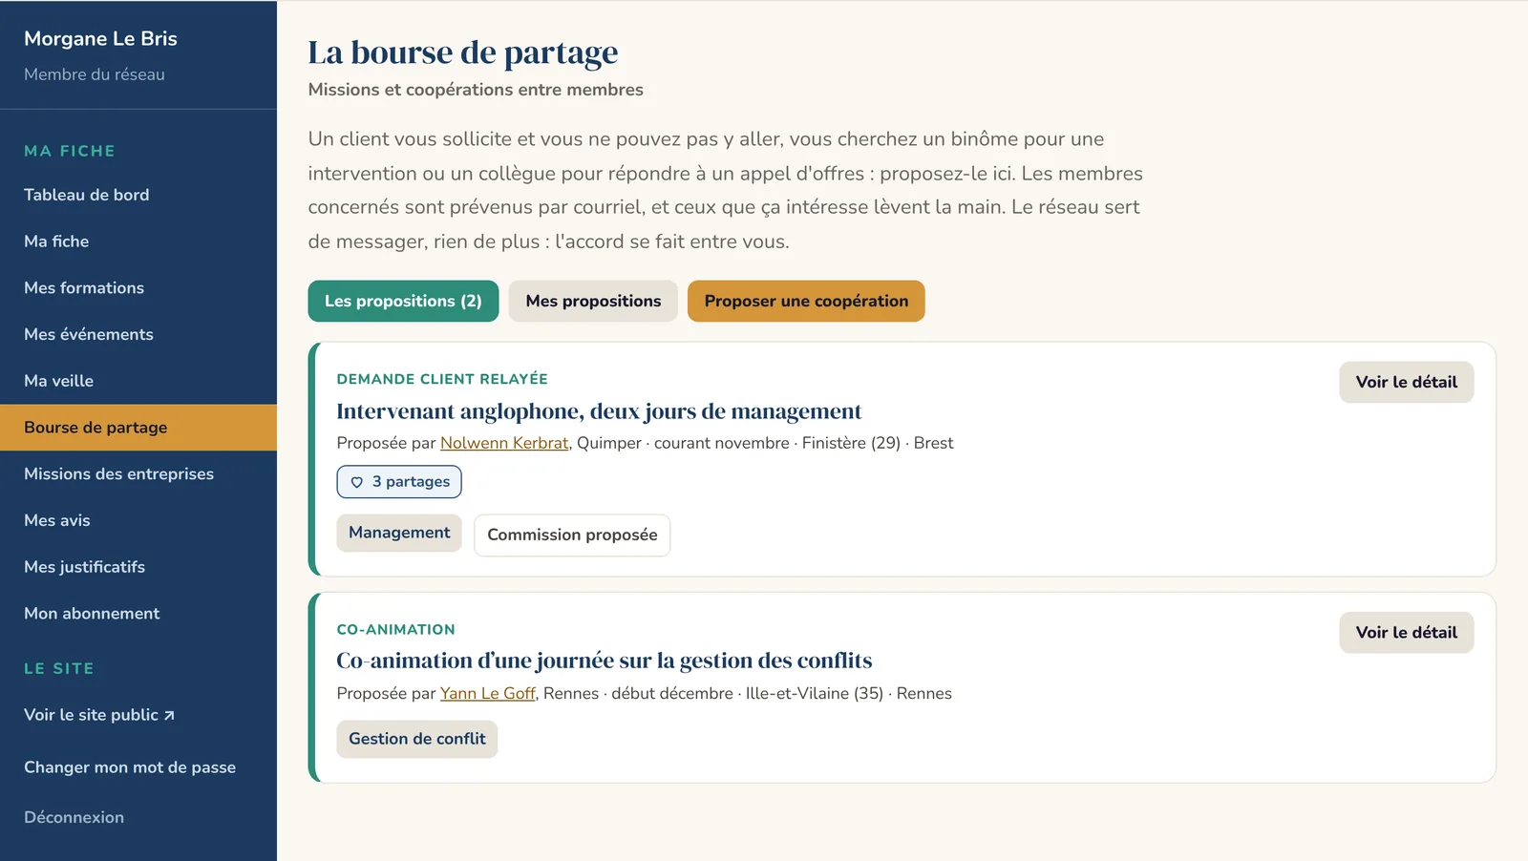Click the CO-ANIMATION category label
The height and width of the screenshot is (861, 1528).
pos(396,630)
